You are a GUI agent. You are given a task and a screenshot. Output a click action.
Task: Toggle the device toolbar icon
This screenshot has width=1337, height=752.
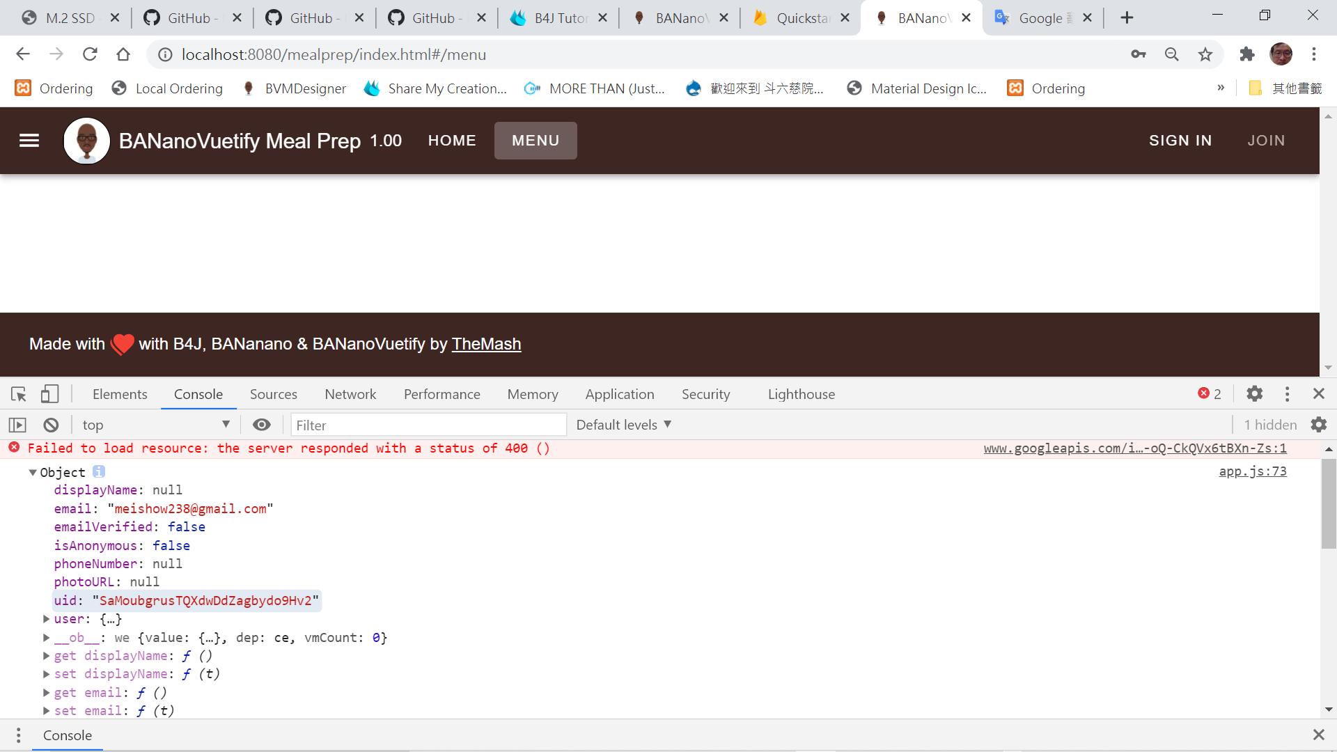point(49,394)
